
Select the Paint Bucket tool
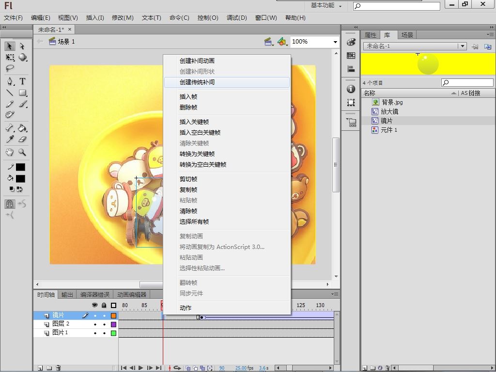point(22,128)
